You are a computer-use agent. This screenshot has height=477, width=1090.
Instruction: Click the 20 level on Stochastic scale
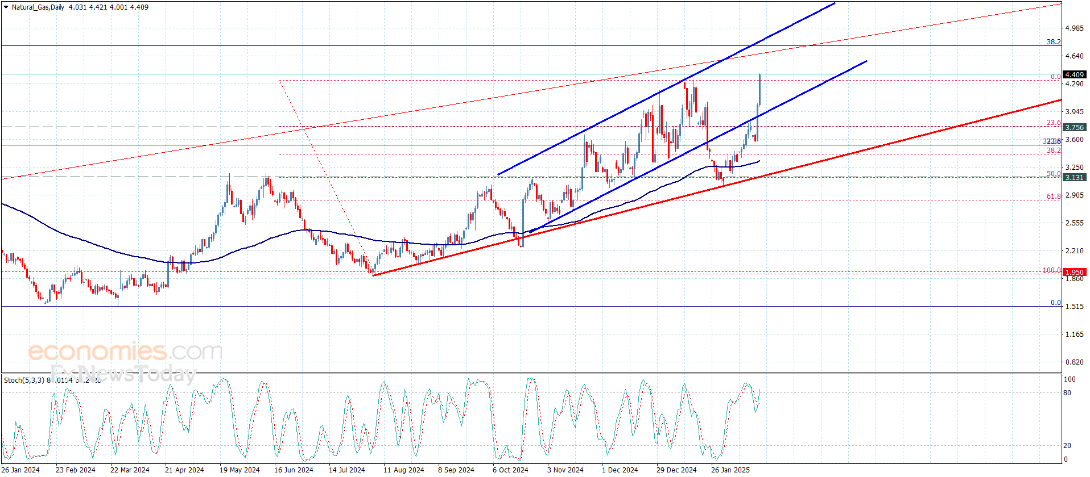coord(1067,446)
